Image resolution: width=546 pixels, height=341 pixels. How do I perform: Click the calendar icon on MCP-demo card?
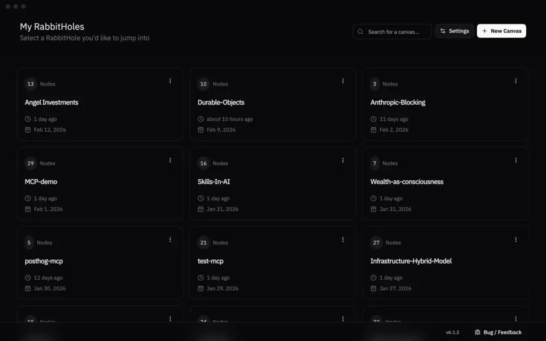click(x=28, y=209)
